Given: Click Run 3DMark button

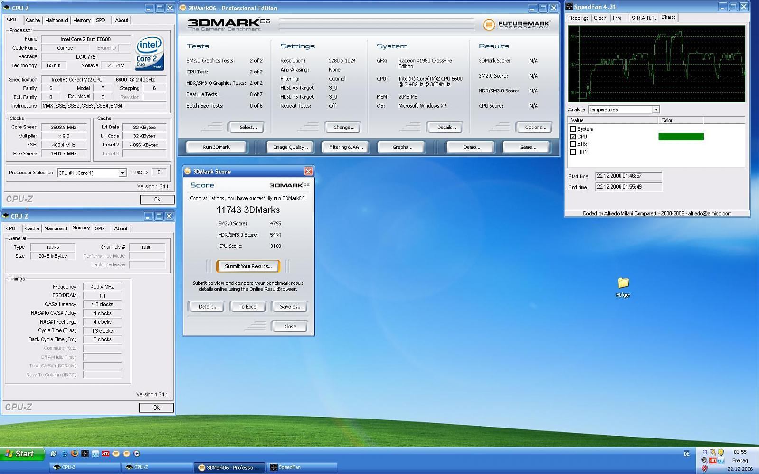Looking at the screenshot, I should (216, 147).
